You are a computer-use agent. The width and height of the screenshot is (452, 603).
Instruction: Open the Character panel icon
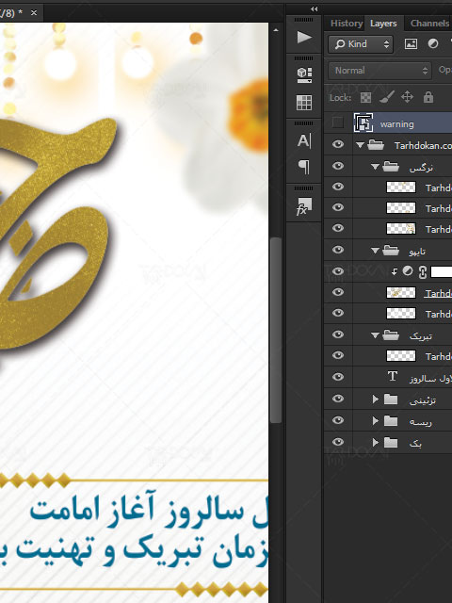pos(304,140)
